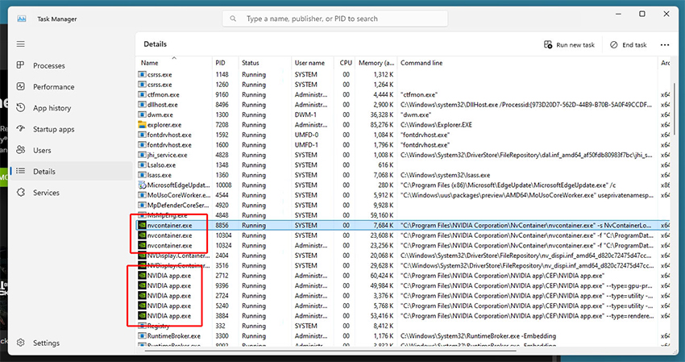This screenshot has height=362, width=685.
Task: Select the LsaIso.exe row
Action: coord(403,164)
